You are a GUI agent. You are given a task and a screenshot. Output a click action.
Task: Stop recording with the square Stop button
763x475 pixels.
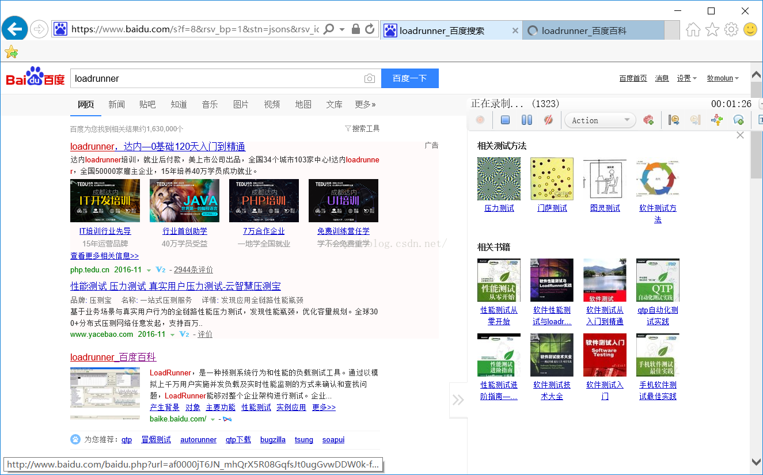tap(505, 120)
